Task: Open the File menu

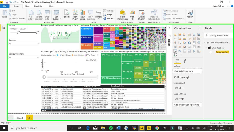Action: [x=5, y=6]
